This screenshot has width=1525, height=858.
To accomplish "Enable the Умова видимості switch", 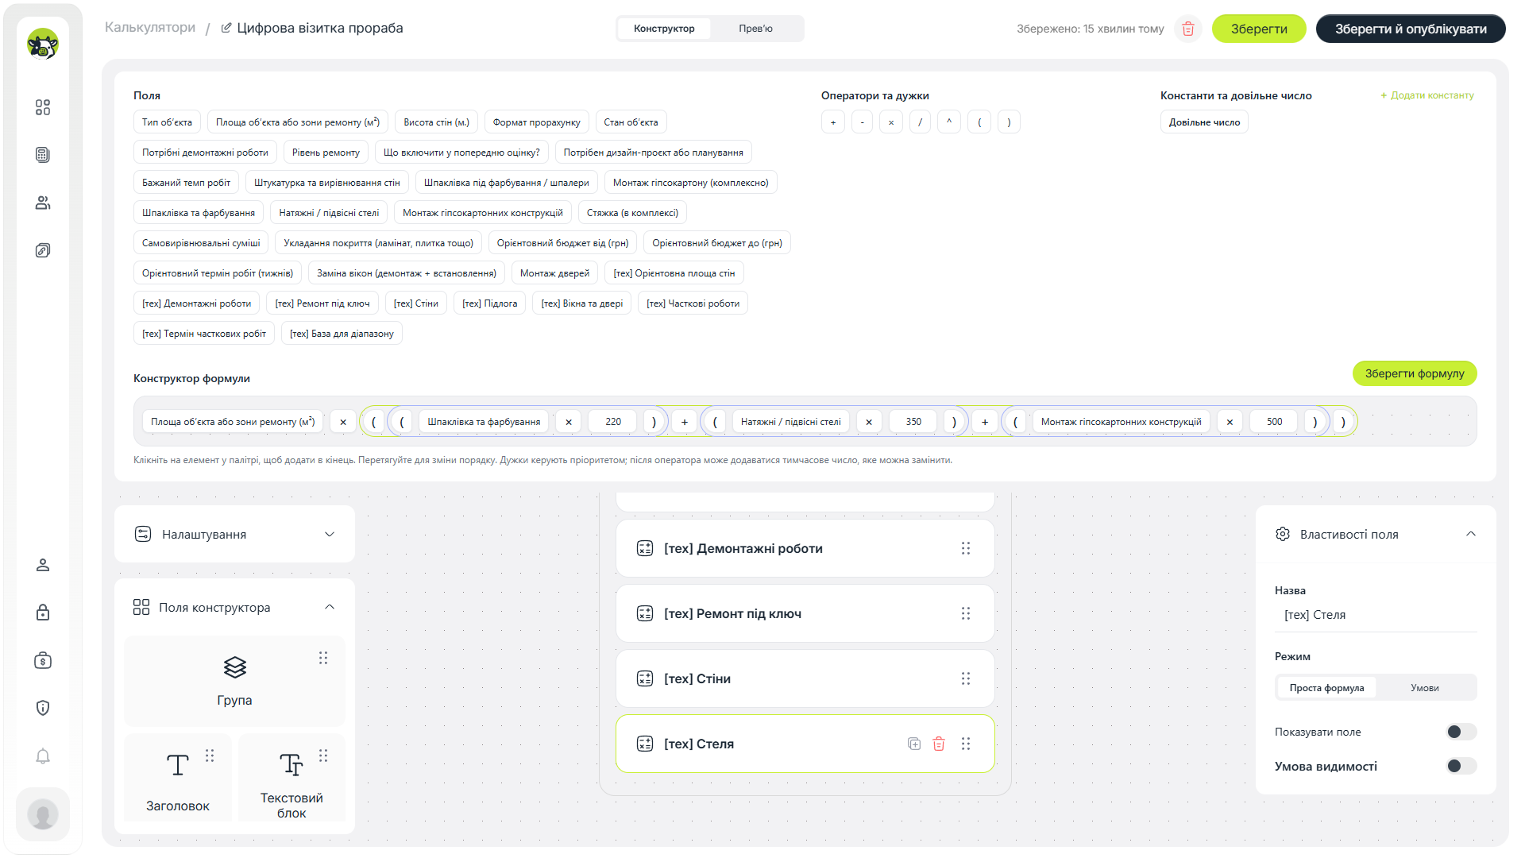I will (x=1461, y=766).
